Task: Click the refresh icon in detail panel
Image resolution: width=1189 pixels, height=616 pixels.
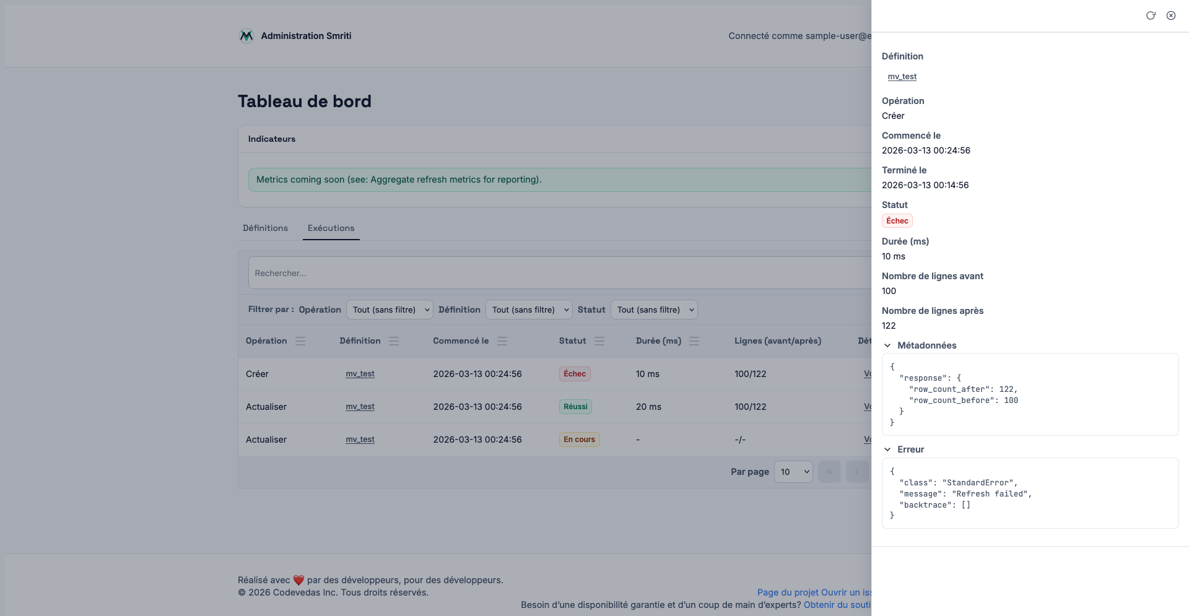Action: 1151,15
